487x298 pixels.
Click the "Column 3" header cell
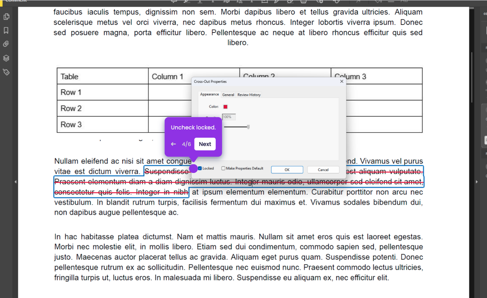point(377,76)
